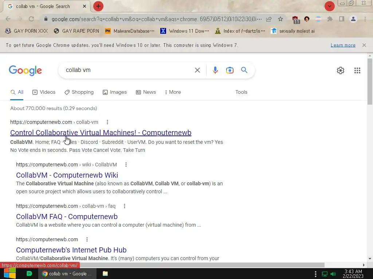Screen dimensions: 373x279
Task: Open CollabVM - Computernewb Wiki result
Action: (x=67, y=175)
